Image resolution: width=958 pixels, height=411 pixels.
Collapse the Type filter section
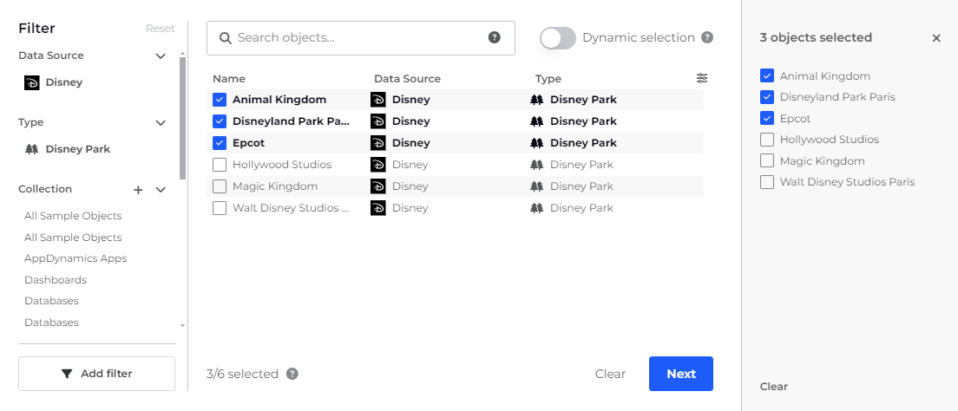tap(161, 123)
